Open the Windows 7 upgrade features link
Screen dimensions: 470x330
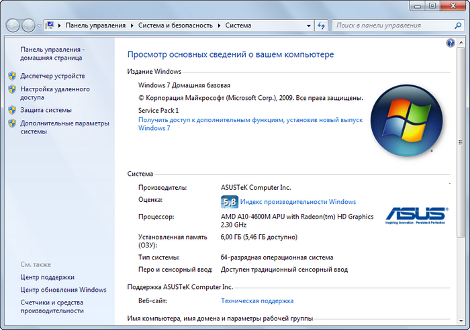point(250,124)
